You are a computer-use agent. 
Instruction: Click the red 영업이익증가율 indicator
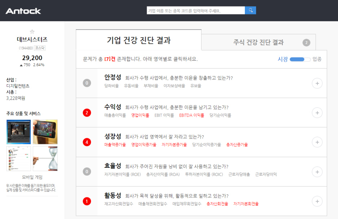[x=144, y=145]
